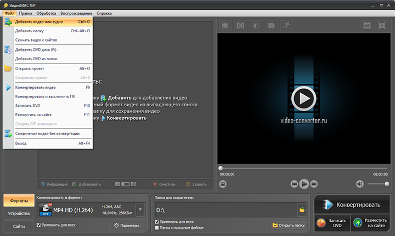The height and width of the screenshot is (236, 395).
Task: Open the Воспроизведение menu
Action: tap(76, 12)
